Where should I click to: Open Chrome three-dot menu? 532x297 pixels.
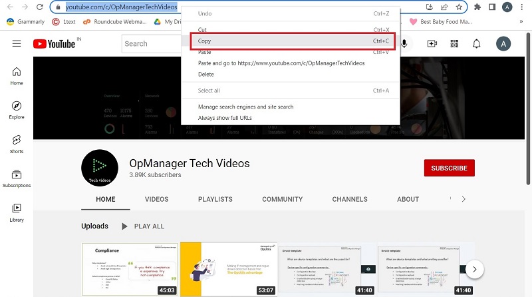(522, 7)
